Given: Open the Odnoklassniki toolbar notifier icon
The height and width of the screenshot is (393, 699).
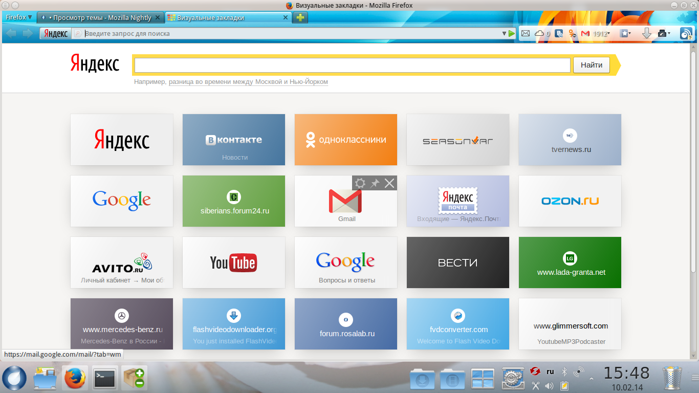Looking at the screenshot, I should [x=573, y=33].
